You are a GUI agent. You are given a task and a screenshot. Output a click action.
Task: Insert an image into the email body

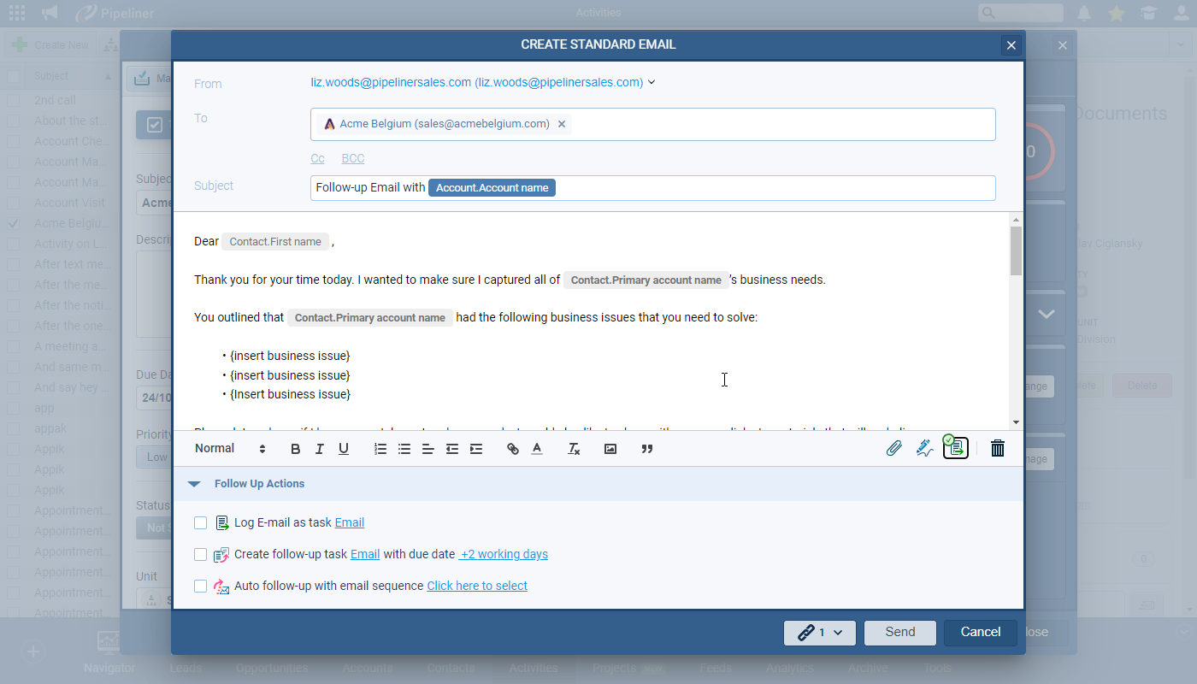610,448
